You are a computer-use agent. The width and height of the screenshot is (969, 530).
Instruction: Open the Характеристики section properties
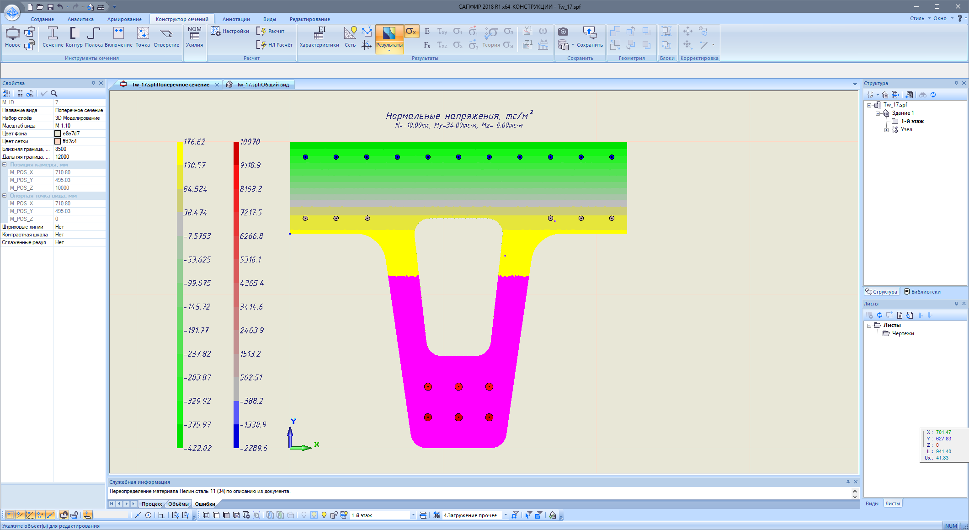[x=319, y=37]
